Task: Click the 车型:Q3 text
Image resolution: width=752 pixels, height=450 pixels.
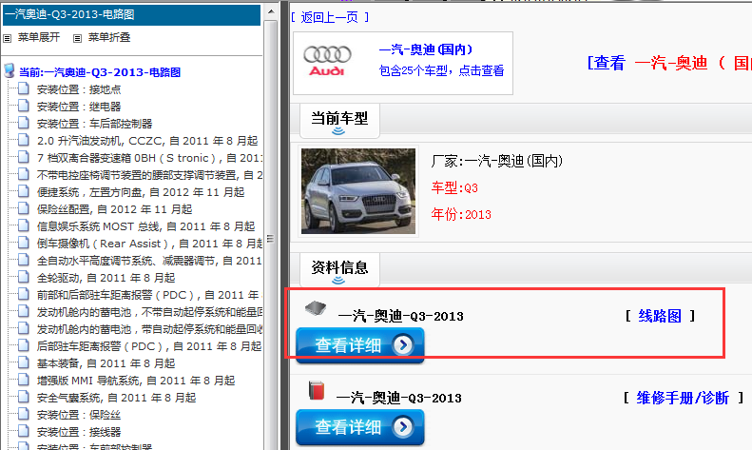Action: [454, 187]
